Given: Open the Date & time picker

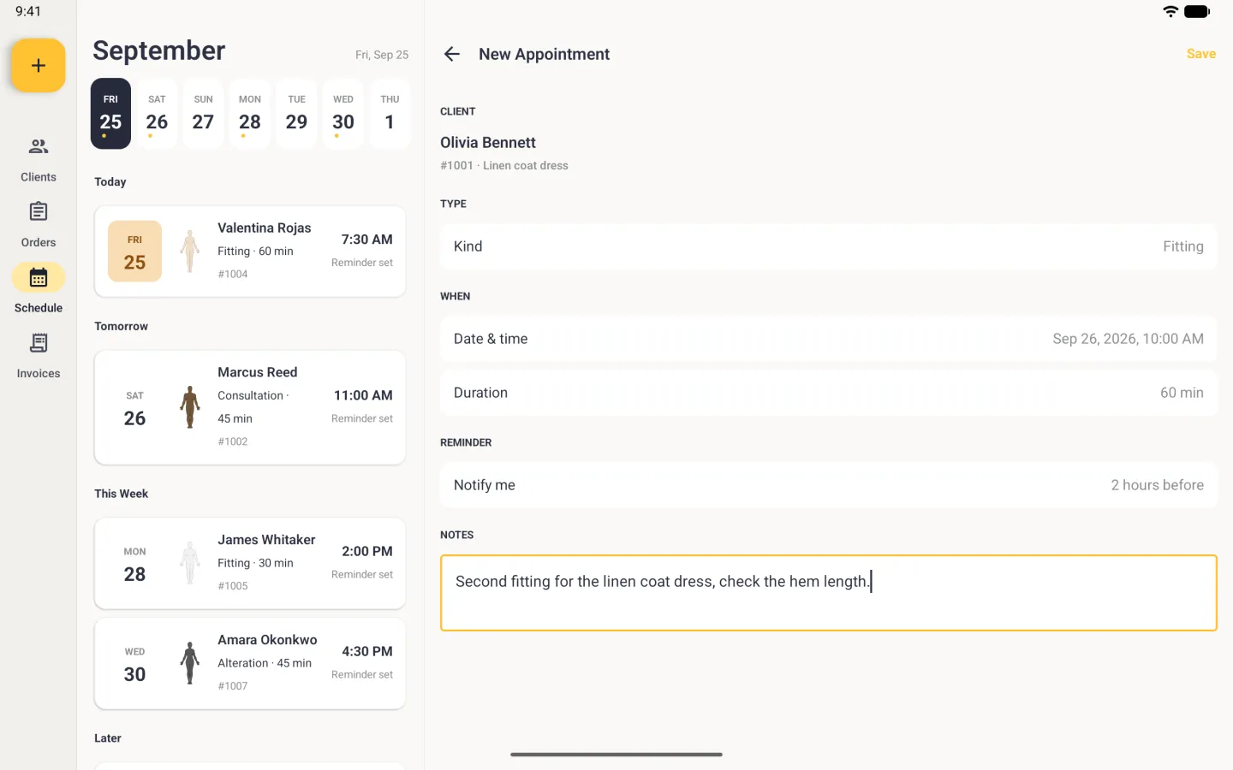Looking at the screenshot, I should coord(829,339).
